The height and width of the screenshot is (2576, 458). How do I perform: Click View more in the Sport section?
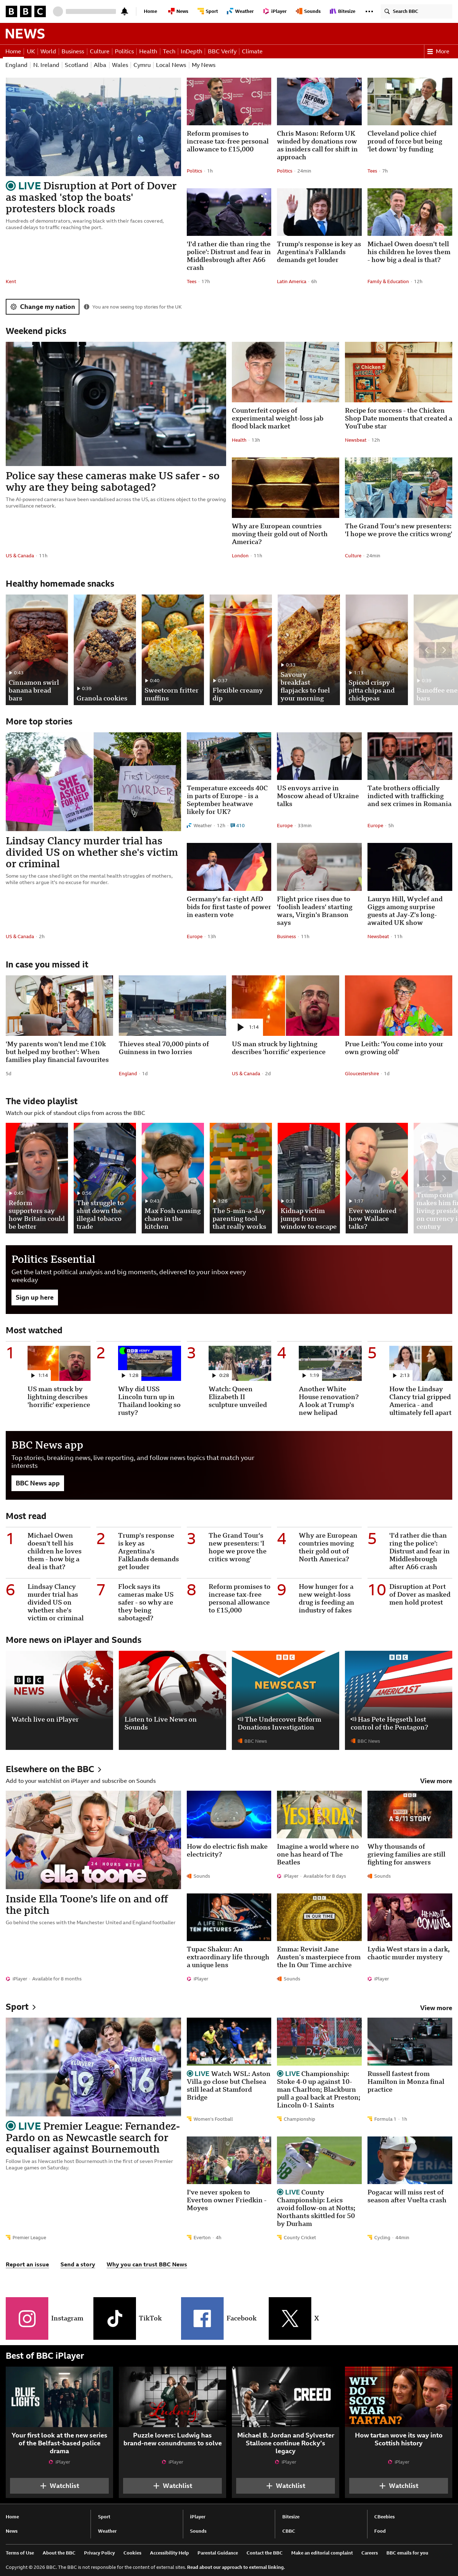[x=436, y=2008]
